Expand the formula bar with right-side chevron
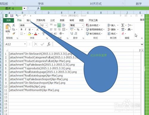This screenshot has height=115, width=149. [x=142, y=44]
